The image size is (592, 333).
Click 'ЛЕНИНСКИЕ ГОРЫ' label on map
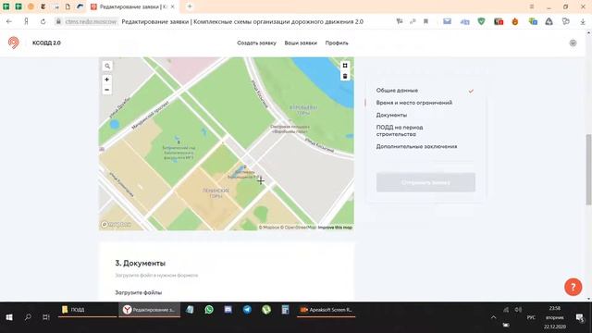pos(216,193)
